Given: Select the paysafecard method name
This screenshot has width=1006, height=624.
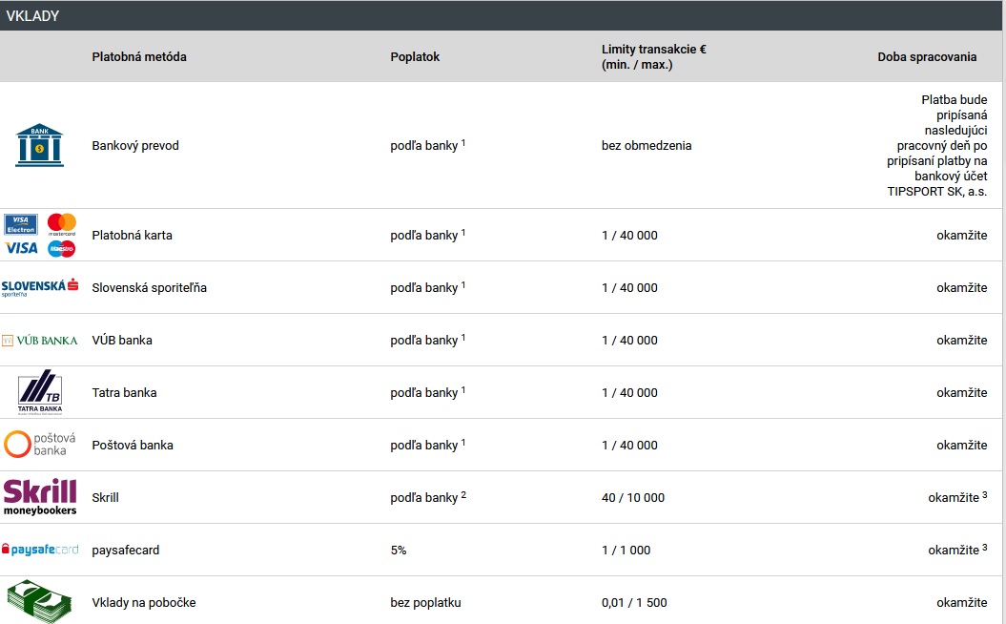Looking at the screenshot, I should 126,551.
